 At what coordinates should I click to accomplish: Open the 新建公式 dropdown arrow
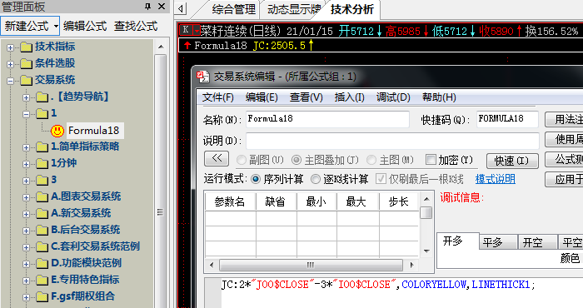[x=56, y=26]
